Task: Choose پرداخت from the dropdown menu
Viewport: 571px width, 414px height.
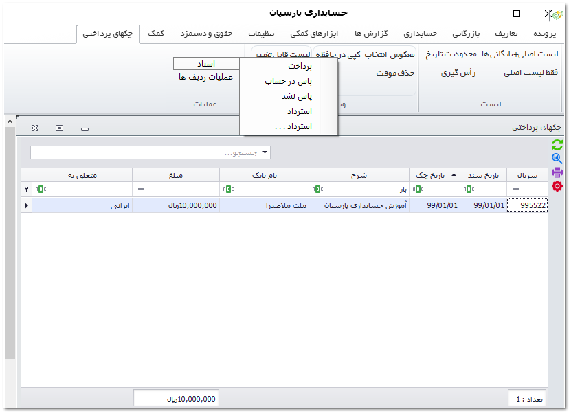Action: (x=300, y=66)
